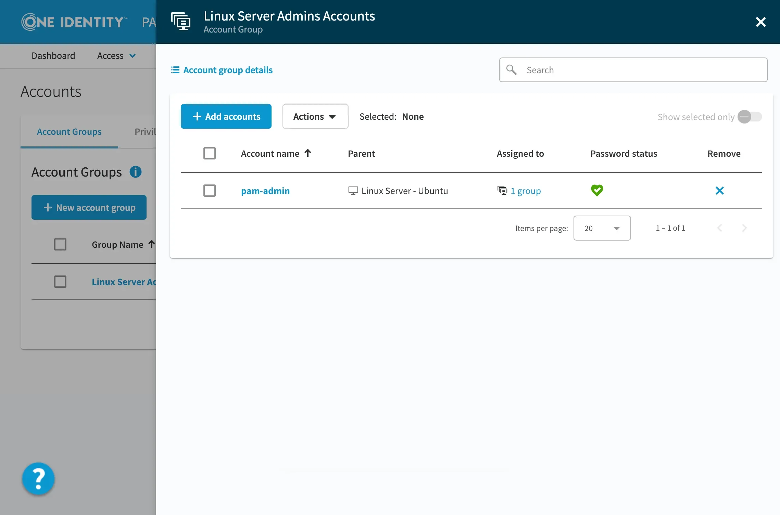
Task: Toggle Show selected only switch
Action: coord(750,117)
